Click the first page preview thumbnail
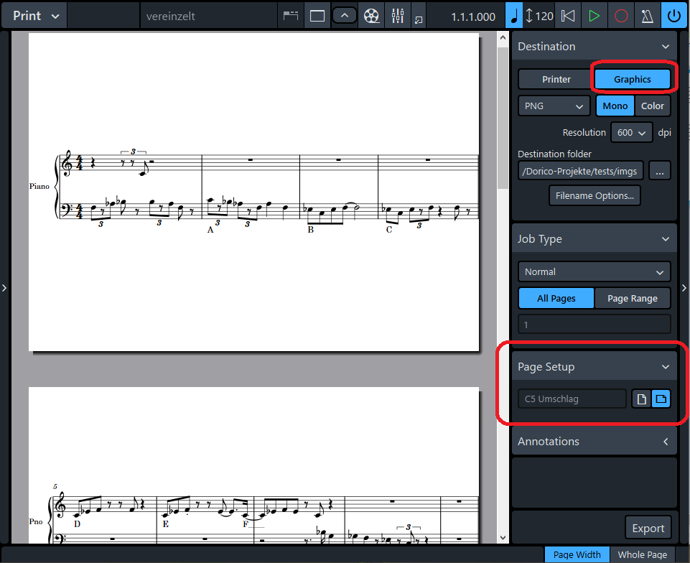 pyautogui.click(x=254, y=192)
